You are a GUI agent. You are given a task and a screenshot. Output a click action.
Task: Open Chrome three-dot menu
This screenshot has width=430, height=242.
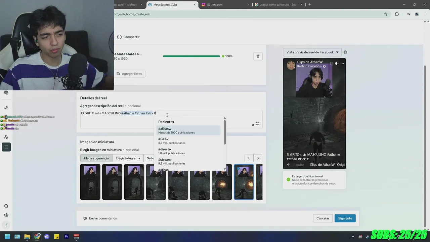pyautogui.click(x=425, y=14)
